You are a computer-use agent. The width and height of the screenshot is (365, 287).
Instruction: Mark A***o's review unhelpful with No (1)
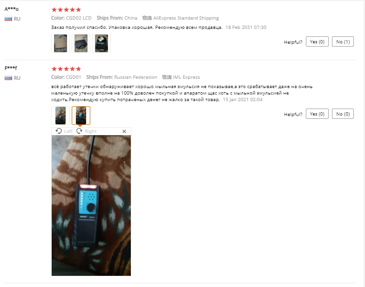343,42
